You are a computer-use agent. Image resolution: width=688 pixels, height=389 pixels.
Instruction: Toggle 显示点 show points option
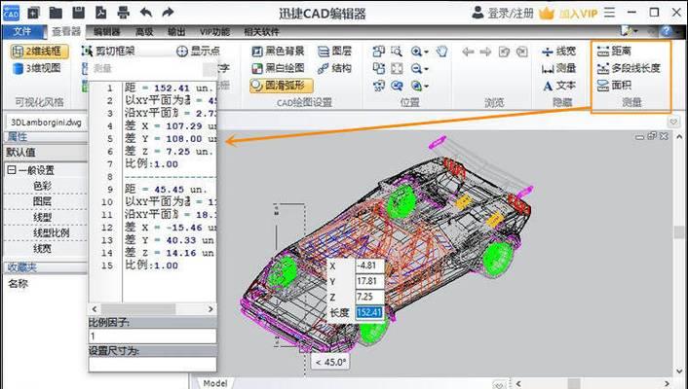tap(199, 52)
